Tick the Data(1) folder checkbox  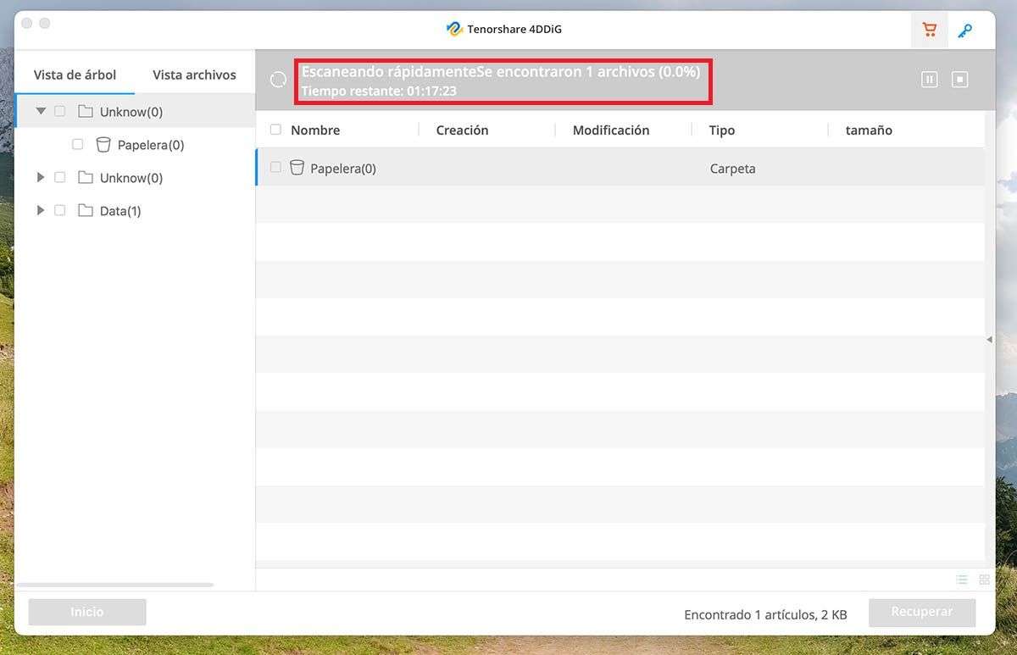coord(59,210)
